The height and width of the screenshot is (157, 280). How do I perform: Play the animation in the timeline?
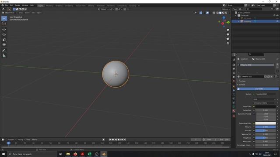(119, 140)
